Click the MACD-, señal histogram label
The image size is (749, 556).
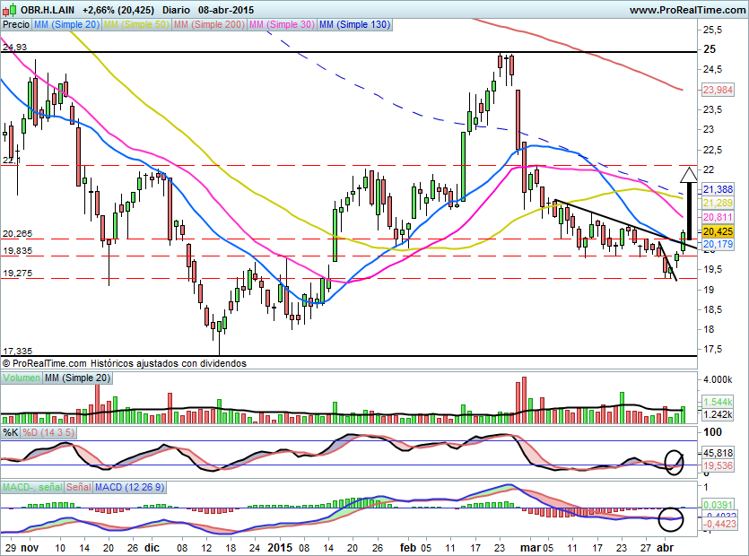pos(32,486)
